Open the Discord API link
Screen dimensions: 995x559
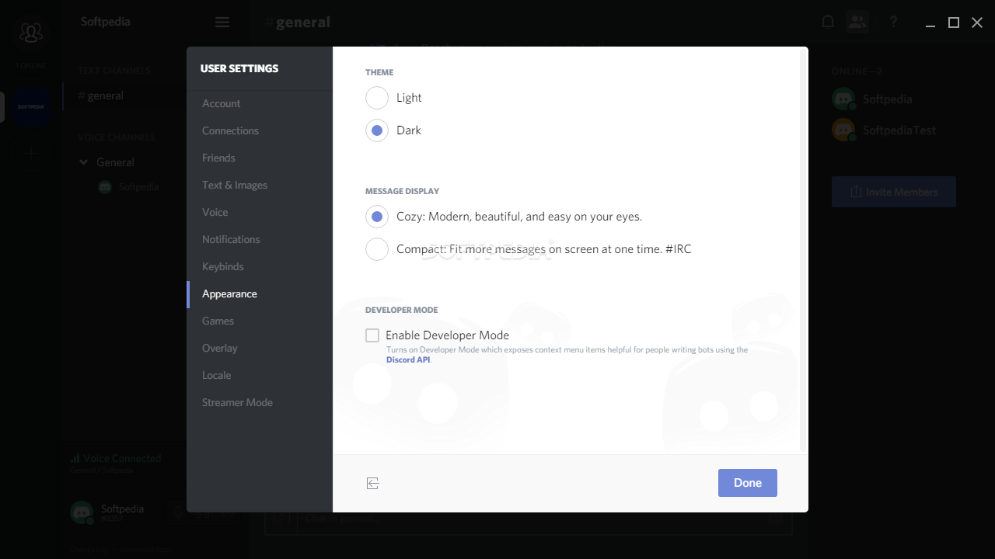(408, 360)
